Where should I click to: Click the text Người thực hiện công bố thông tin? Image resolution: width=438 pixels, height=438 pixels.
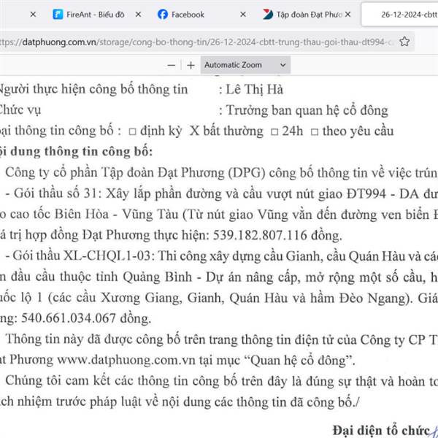[x=93, y=90]
